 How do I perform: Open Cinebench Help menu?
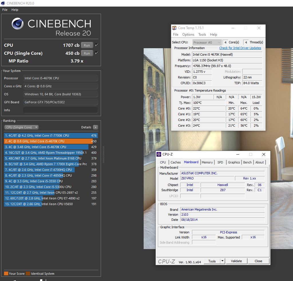15,10
